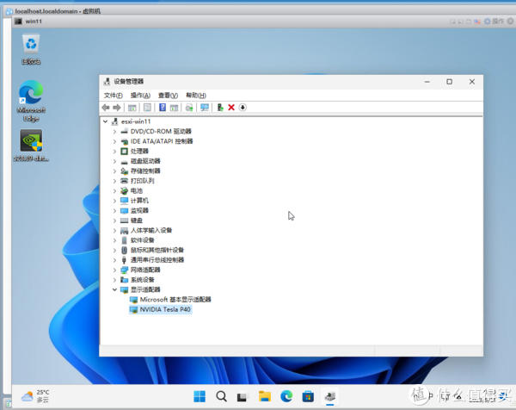Click the Windows Start button on taskbar

click(x=200, y=396)
